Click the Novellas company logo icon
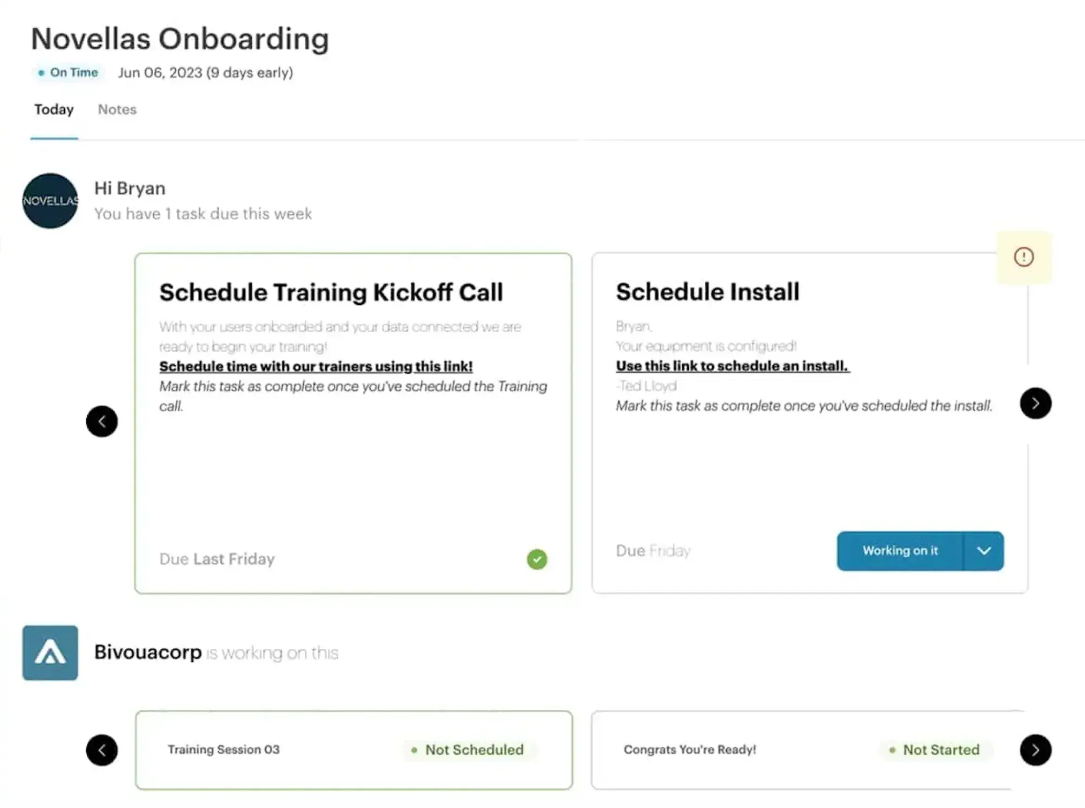The image size is (1085, 808). (x=50, y=200)
